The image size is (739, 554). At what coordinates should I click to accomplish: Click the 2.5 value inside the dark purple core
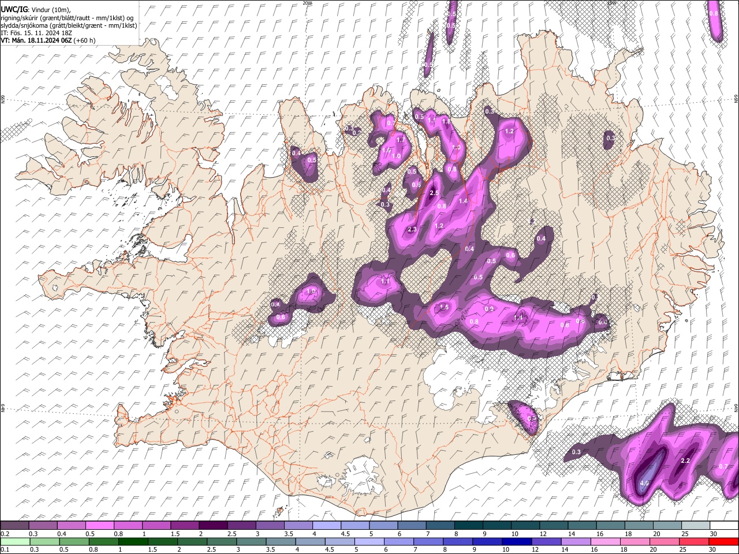[435, 193]
